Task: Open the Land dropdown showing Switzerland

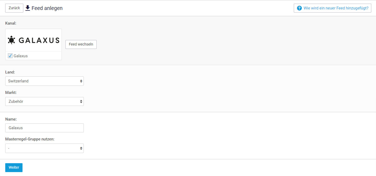Action: coord(45,81)
